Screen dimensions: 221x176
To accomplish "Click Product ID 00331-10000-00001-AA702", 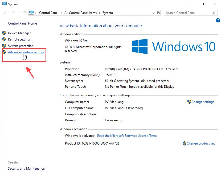I will (100, 143).
